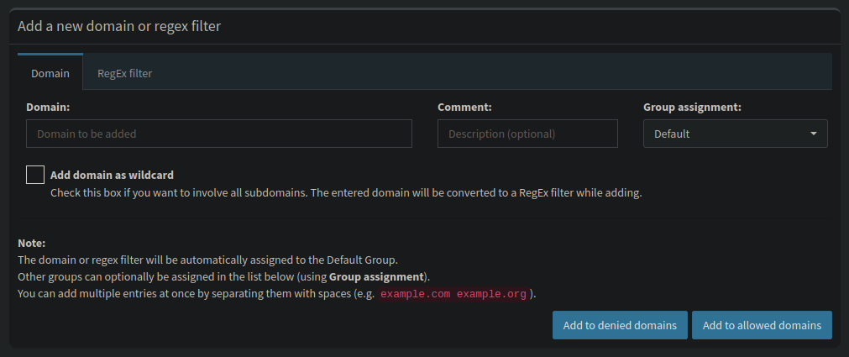Screen dimensions: 849x357
Task: Click the 'add multiple entries at once' sentence
Action: 276,294
